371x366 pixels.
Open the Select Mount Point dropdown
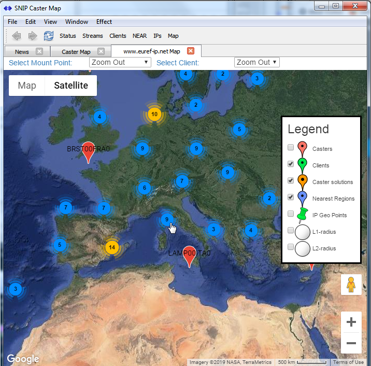(120, 62)
